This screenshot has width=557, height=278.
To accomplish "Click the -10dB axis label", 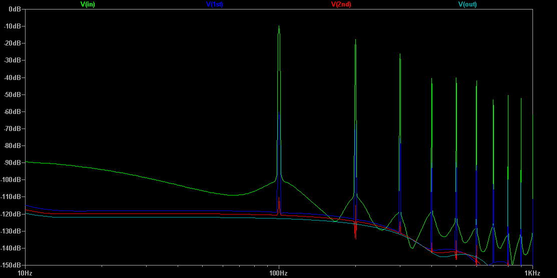I will coord(12,26).
